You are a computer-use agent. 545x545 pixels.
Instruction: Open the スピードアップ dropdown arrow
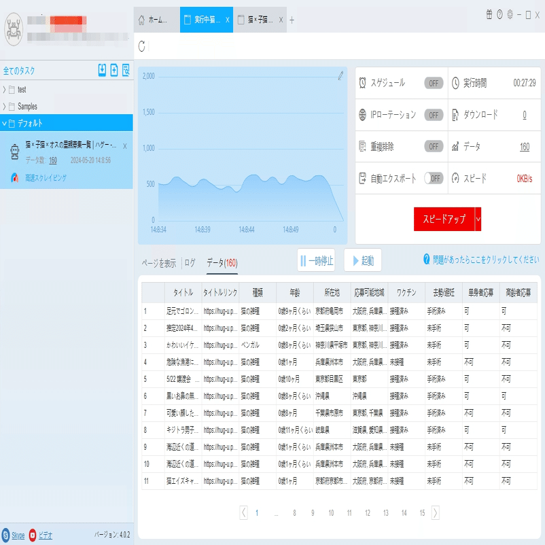(478, 219)
